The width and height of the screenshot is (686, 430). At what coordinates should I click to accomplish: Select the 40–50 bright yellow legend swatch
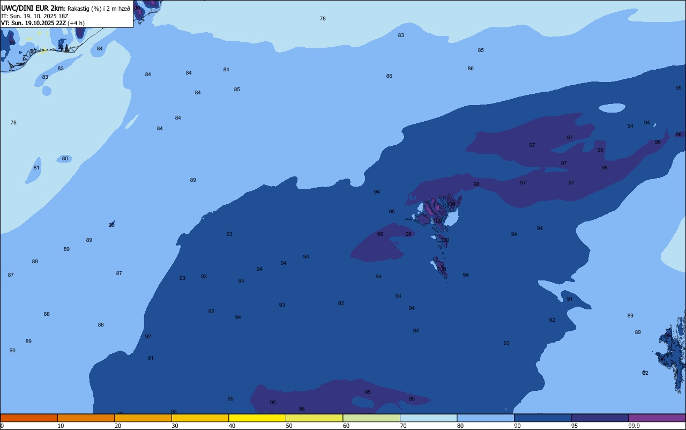257,418
